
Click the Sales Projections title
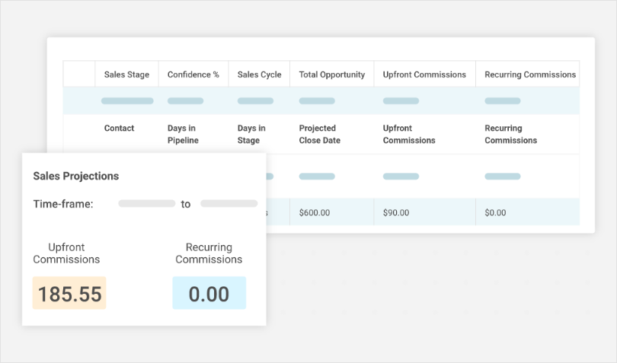click(76, 176)
